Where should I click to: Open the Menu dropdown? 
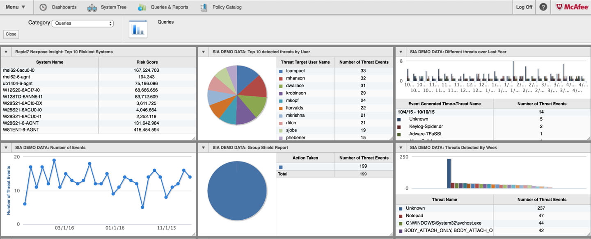(x=16, y=7)
